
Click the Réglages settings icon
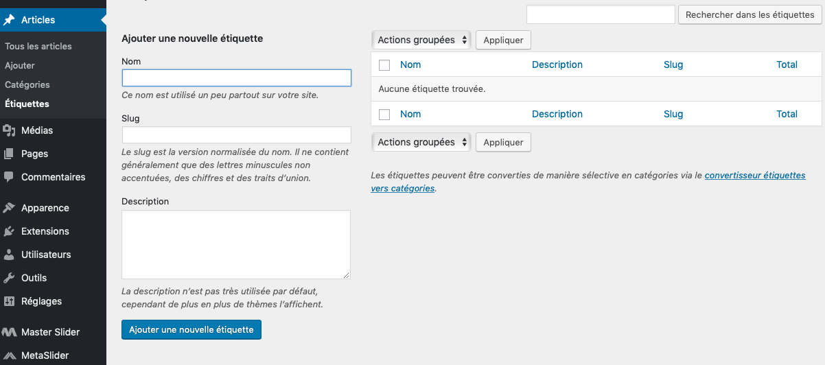click(9, 301)
